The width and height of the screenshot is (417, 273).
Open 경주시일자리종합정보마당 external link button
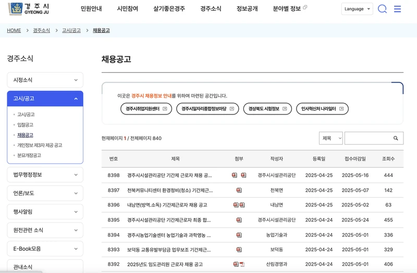(207, 109)
